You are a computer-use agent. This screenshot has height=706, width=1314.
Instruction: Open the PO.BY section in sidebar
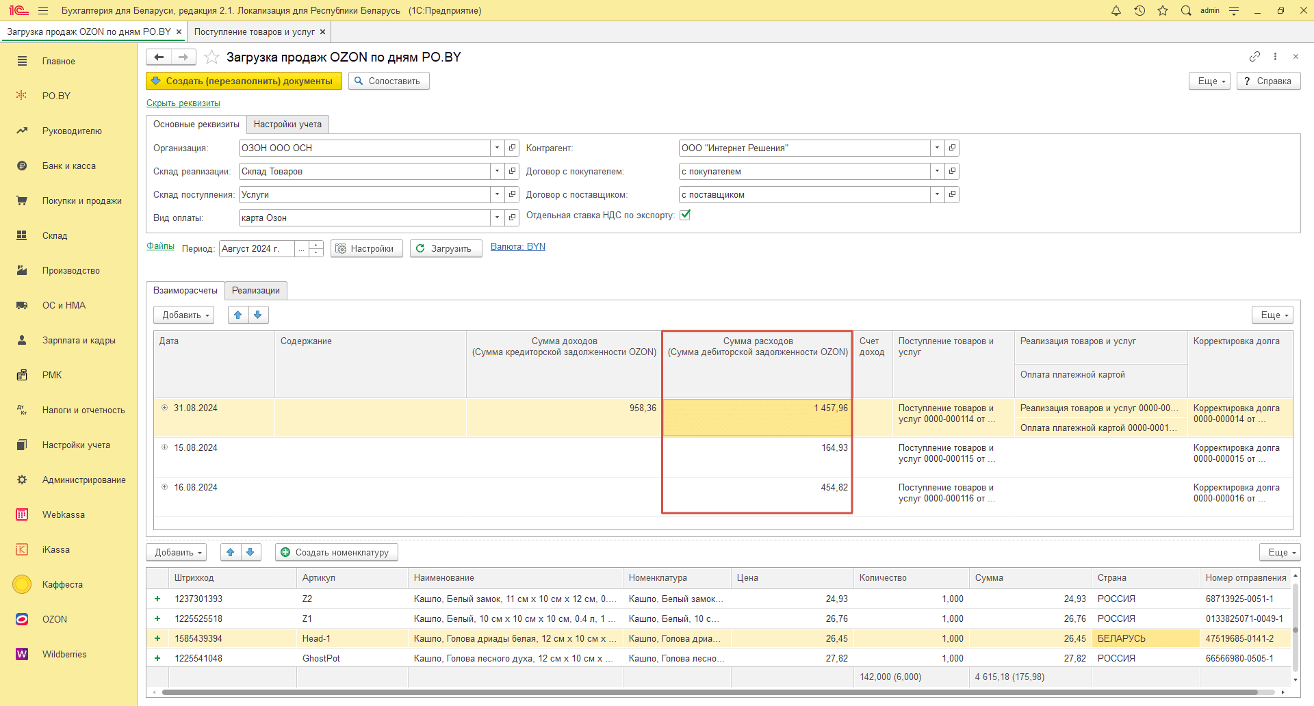pos(68,96)
